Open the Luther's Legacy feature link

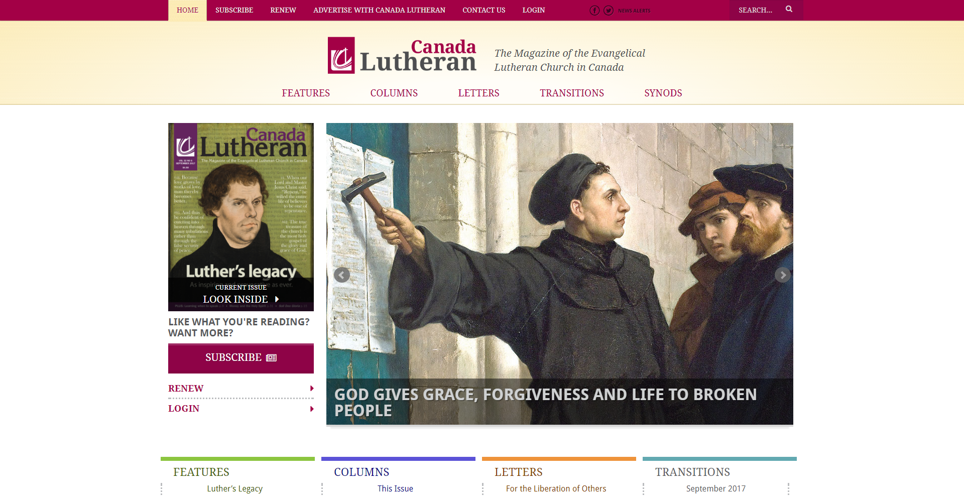pyautogui.click(x=235, y=488)
